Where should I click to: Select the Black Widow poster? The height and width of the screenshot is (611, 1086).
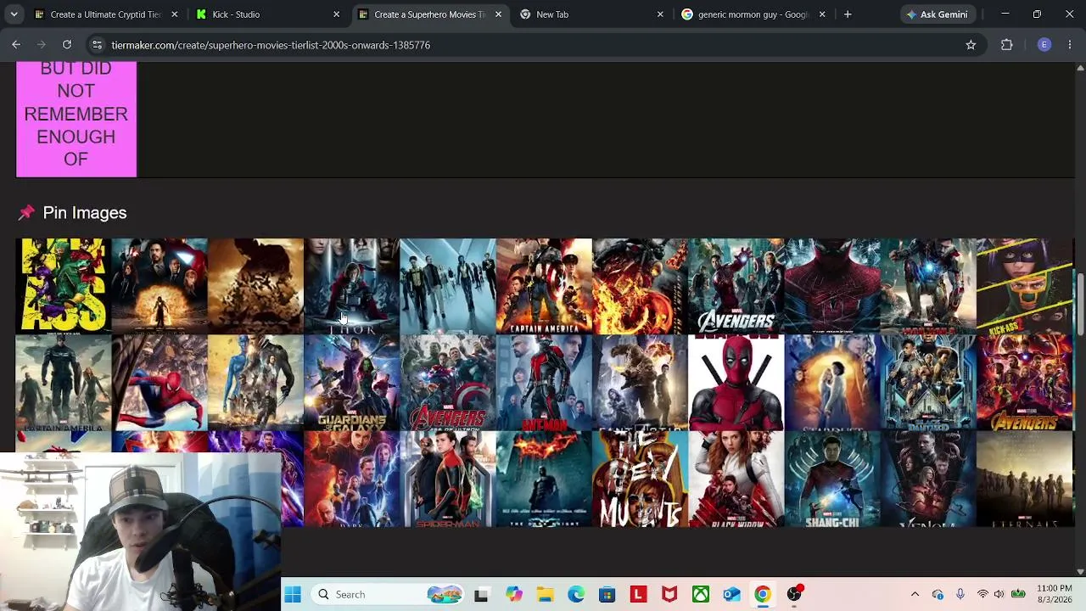736,479
